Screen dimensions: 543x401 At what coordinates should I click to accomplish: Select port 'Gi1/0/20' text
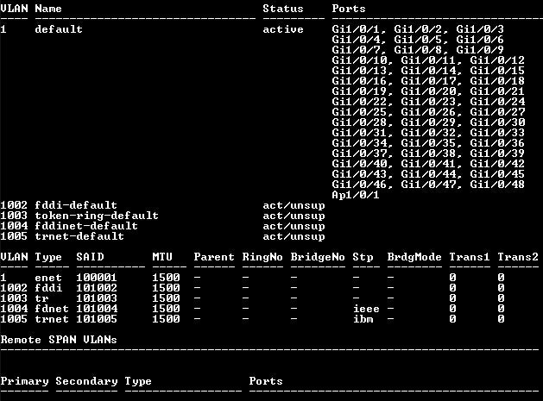click(428, 91)
